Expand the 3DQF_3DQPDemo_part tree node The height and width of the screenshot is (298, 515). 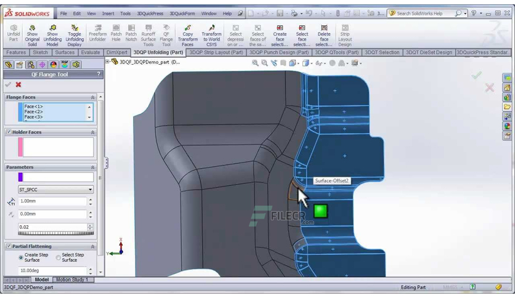pyautogui.click(x=107, y=62)
